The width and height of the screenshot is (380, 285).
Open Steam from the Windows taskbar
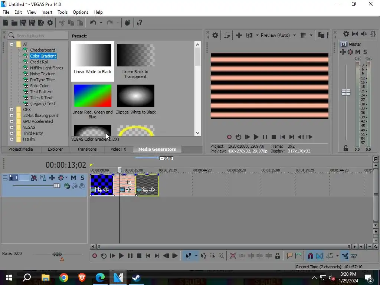tap(136, 278)
